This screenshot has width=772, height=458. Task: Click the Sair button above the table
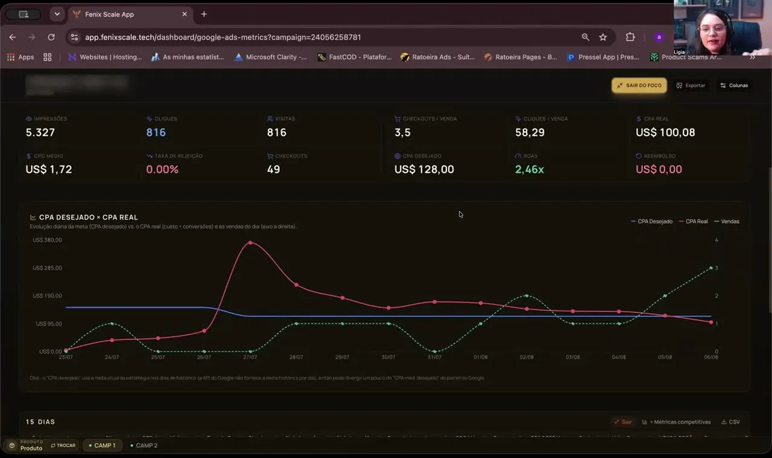[x=623, y=422]
